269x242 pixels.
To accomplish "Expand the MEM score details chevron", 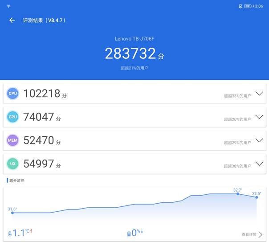I will point(259,140).
